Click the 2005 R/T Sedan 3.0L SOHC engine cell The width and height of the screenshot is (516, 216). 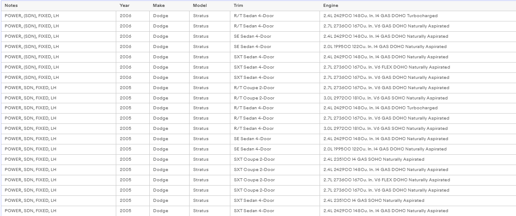[x=417, y=129]
